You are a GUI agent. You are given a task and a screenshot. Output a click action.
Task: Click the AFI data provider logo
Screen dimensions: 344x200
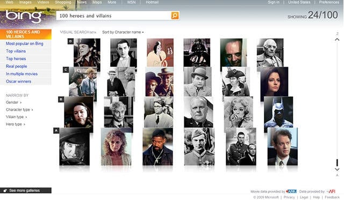331,191
